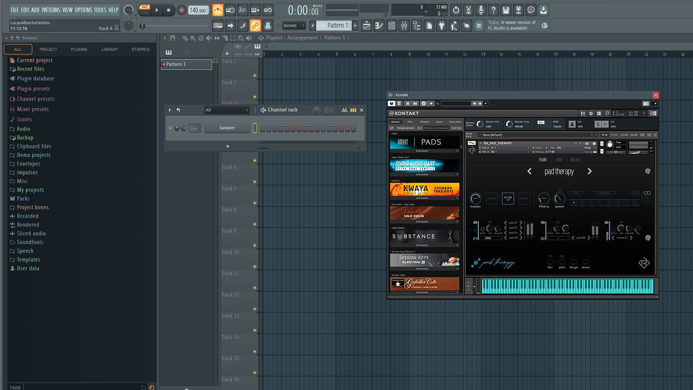This screenshot has height=390, width=693.
Task: Open Channel rack options menu arrow
Action: (x=170, y=110)
